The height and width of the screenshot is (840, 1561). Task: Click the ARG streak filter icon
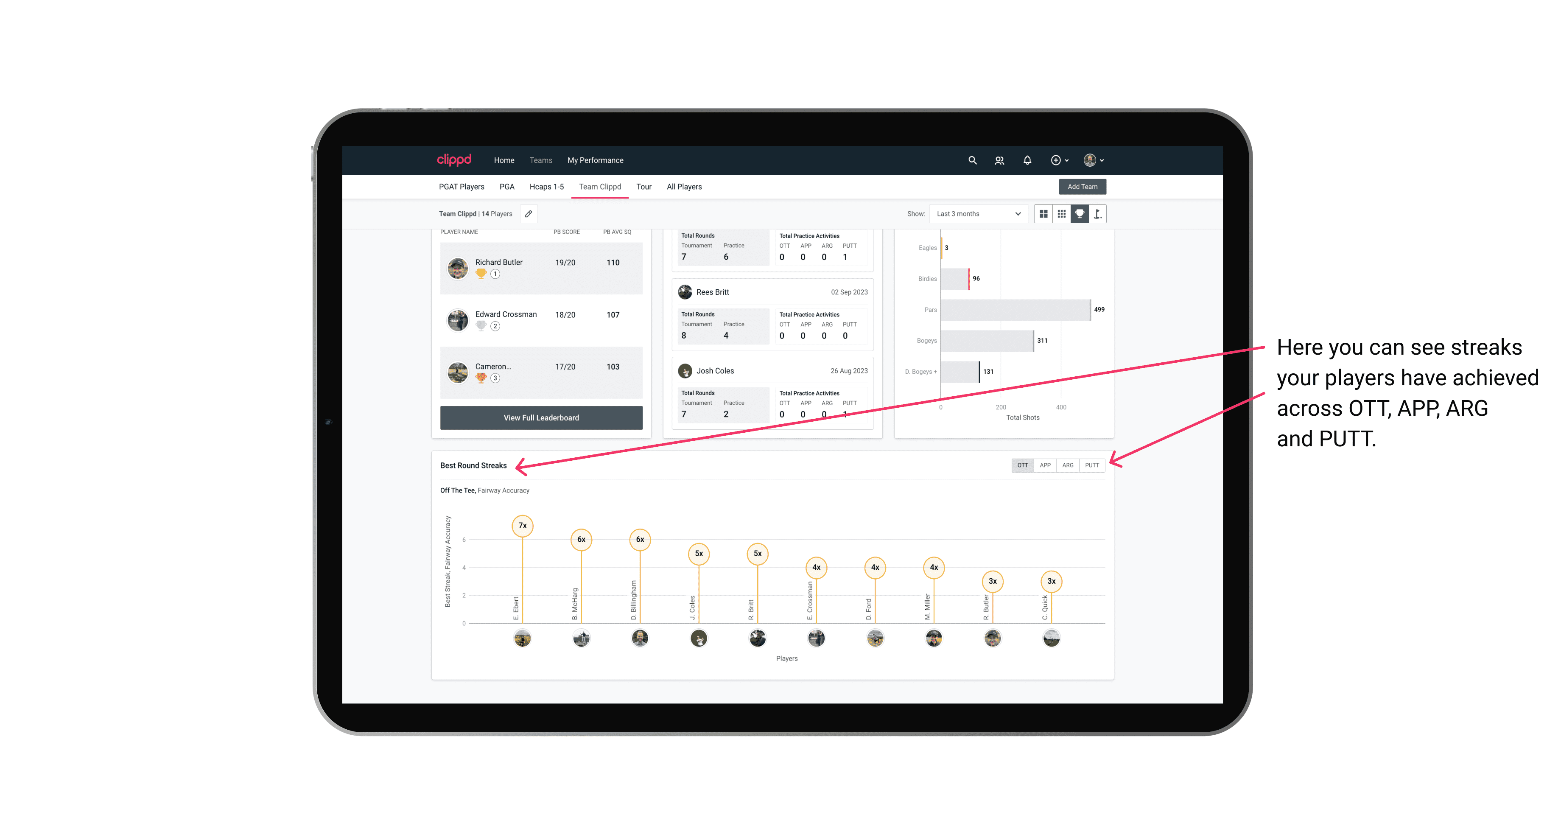coord(1068,465)
